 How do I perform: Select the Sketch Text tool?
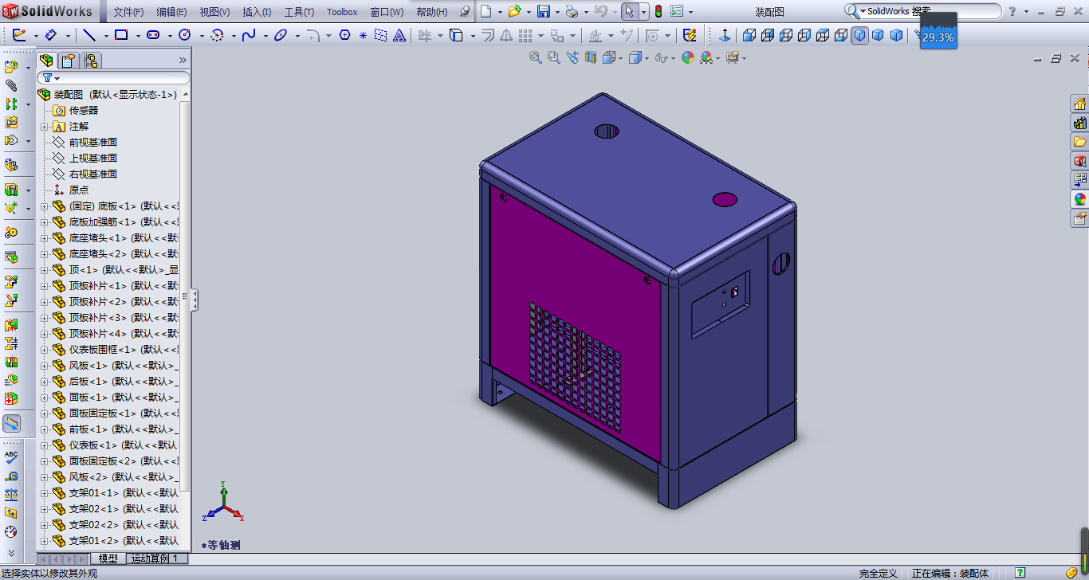click(x=400, y=35)
